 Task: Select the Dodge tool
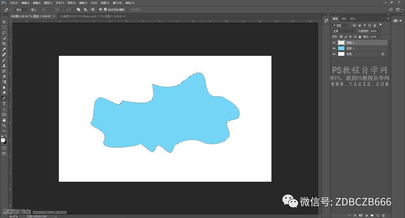pyautogui.click(x=4, y=93)
